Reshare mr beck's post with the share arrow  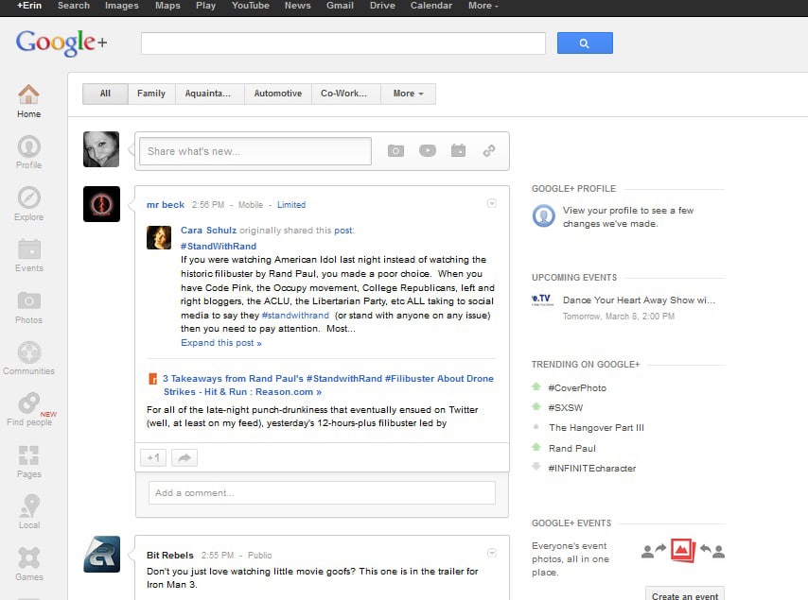click(184, 456)
